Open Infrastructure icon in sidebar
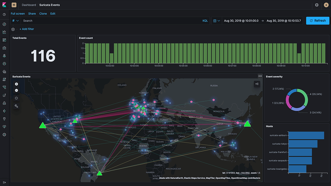The width and height of the screenshot is (331, 186). (x=4, y=71)
